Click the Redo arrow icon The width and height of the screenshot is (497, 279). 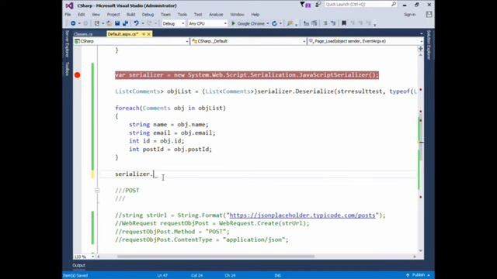[x=149, y=23]
